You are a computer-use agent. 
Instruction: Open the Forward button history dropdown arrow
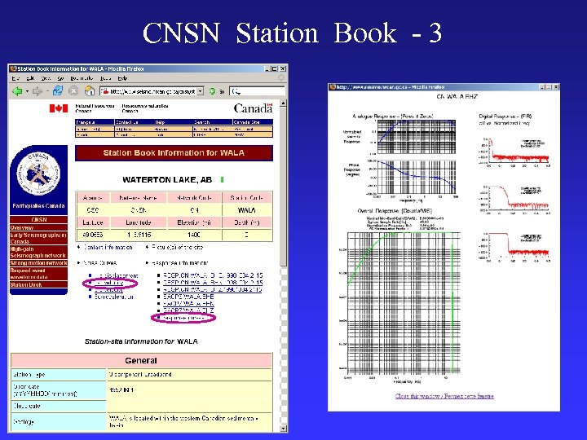click(x=47, y=91)
